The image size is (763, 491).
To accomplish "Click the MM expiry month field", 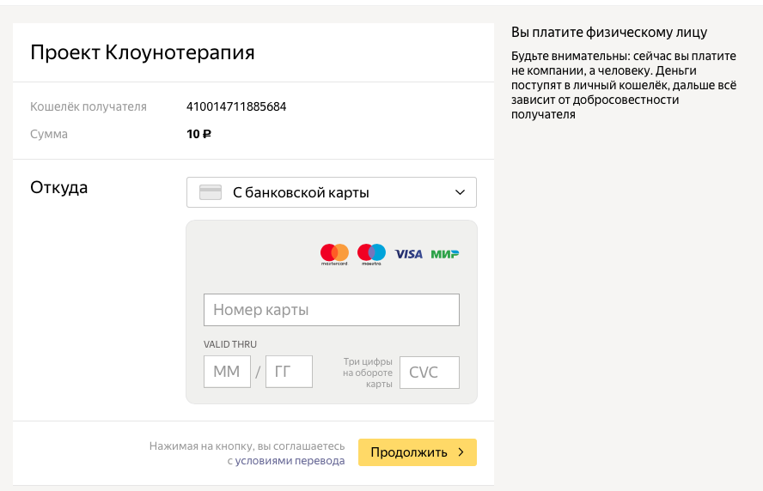I will coord(227,372).
